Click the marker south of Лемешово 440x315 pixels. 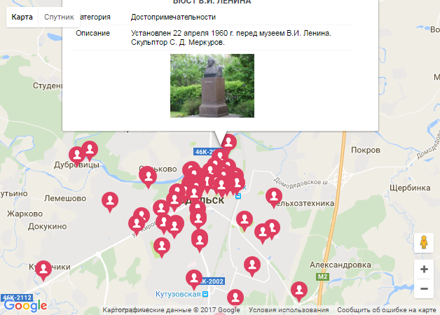point(110,201)
